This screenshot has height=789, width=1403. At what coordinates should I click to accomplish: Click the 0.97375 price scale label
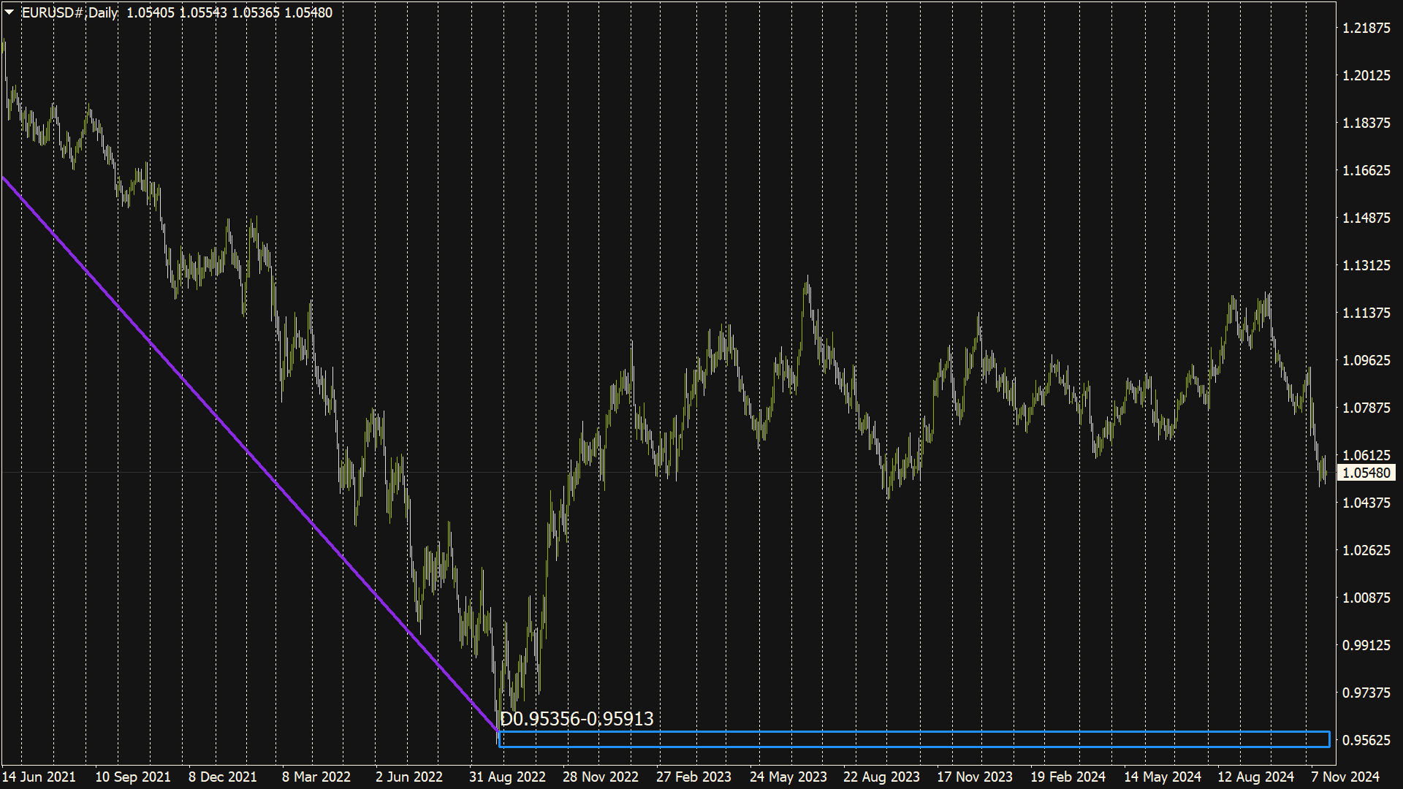(1366, 693)
